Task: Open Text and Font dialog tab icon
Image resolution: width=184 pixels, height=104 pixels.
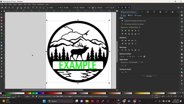Action: coord(154,12)
